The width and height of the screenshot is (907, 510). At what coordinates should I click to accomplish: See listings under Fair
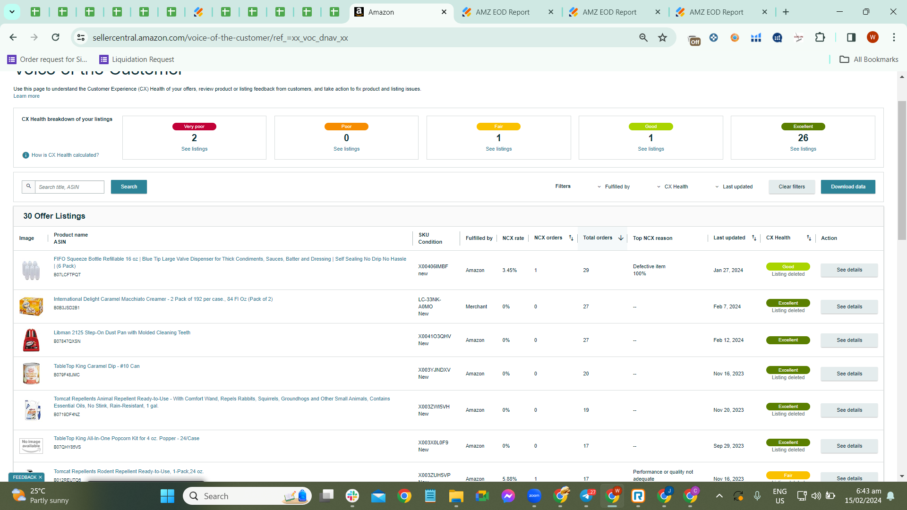499,149
